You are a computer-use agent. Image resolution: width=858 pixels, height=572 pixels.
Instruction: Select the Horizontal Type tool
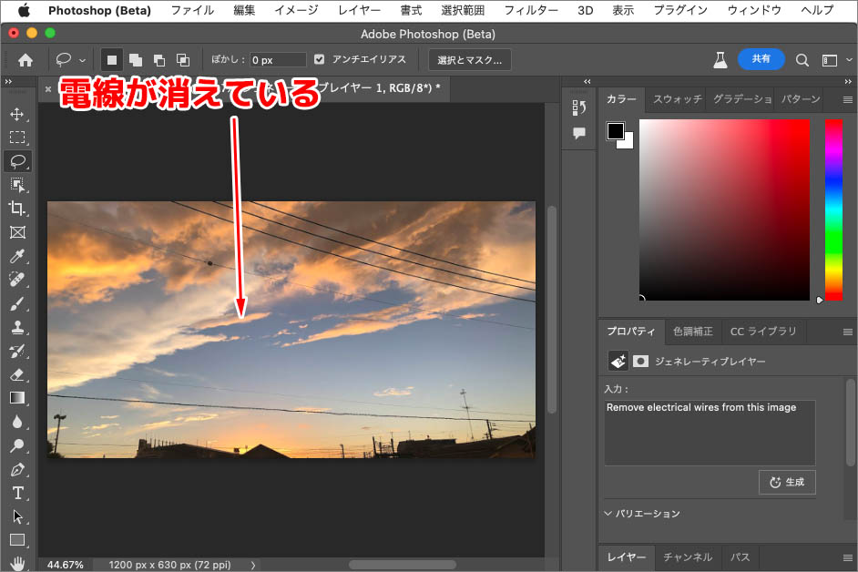click(17, 493)
